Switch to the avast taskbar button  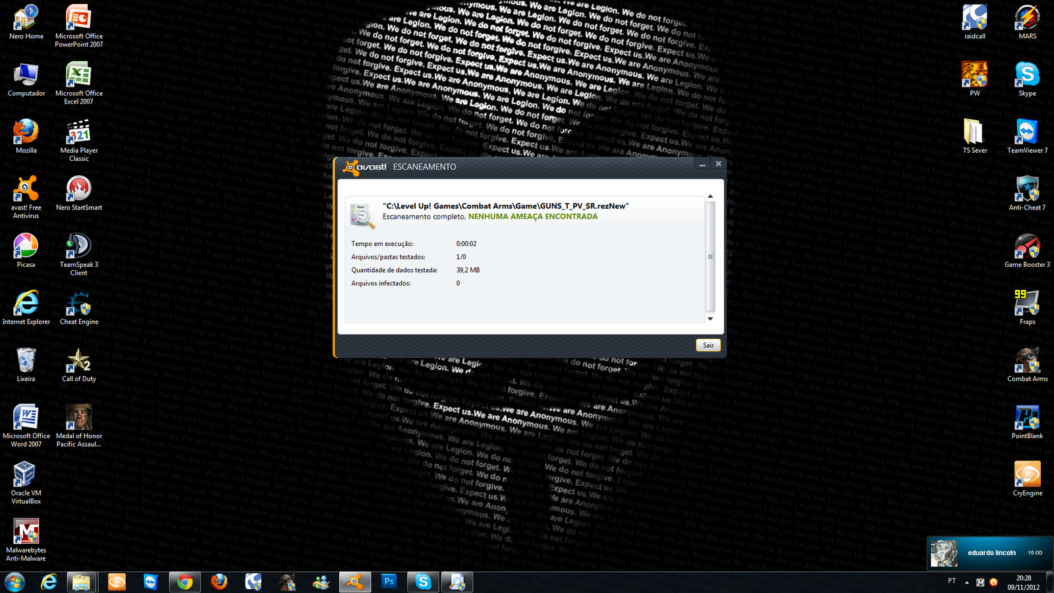point(355,582)
